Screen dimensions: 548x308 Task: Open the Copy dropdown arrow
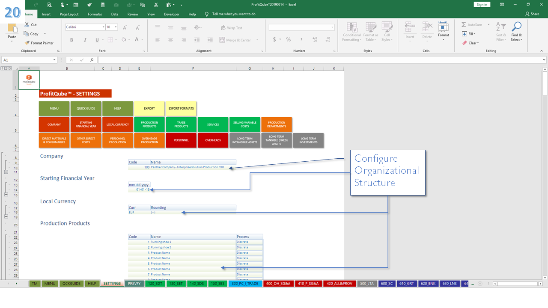[45, 34]
